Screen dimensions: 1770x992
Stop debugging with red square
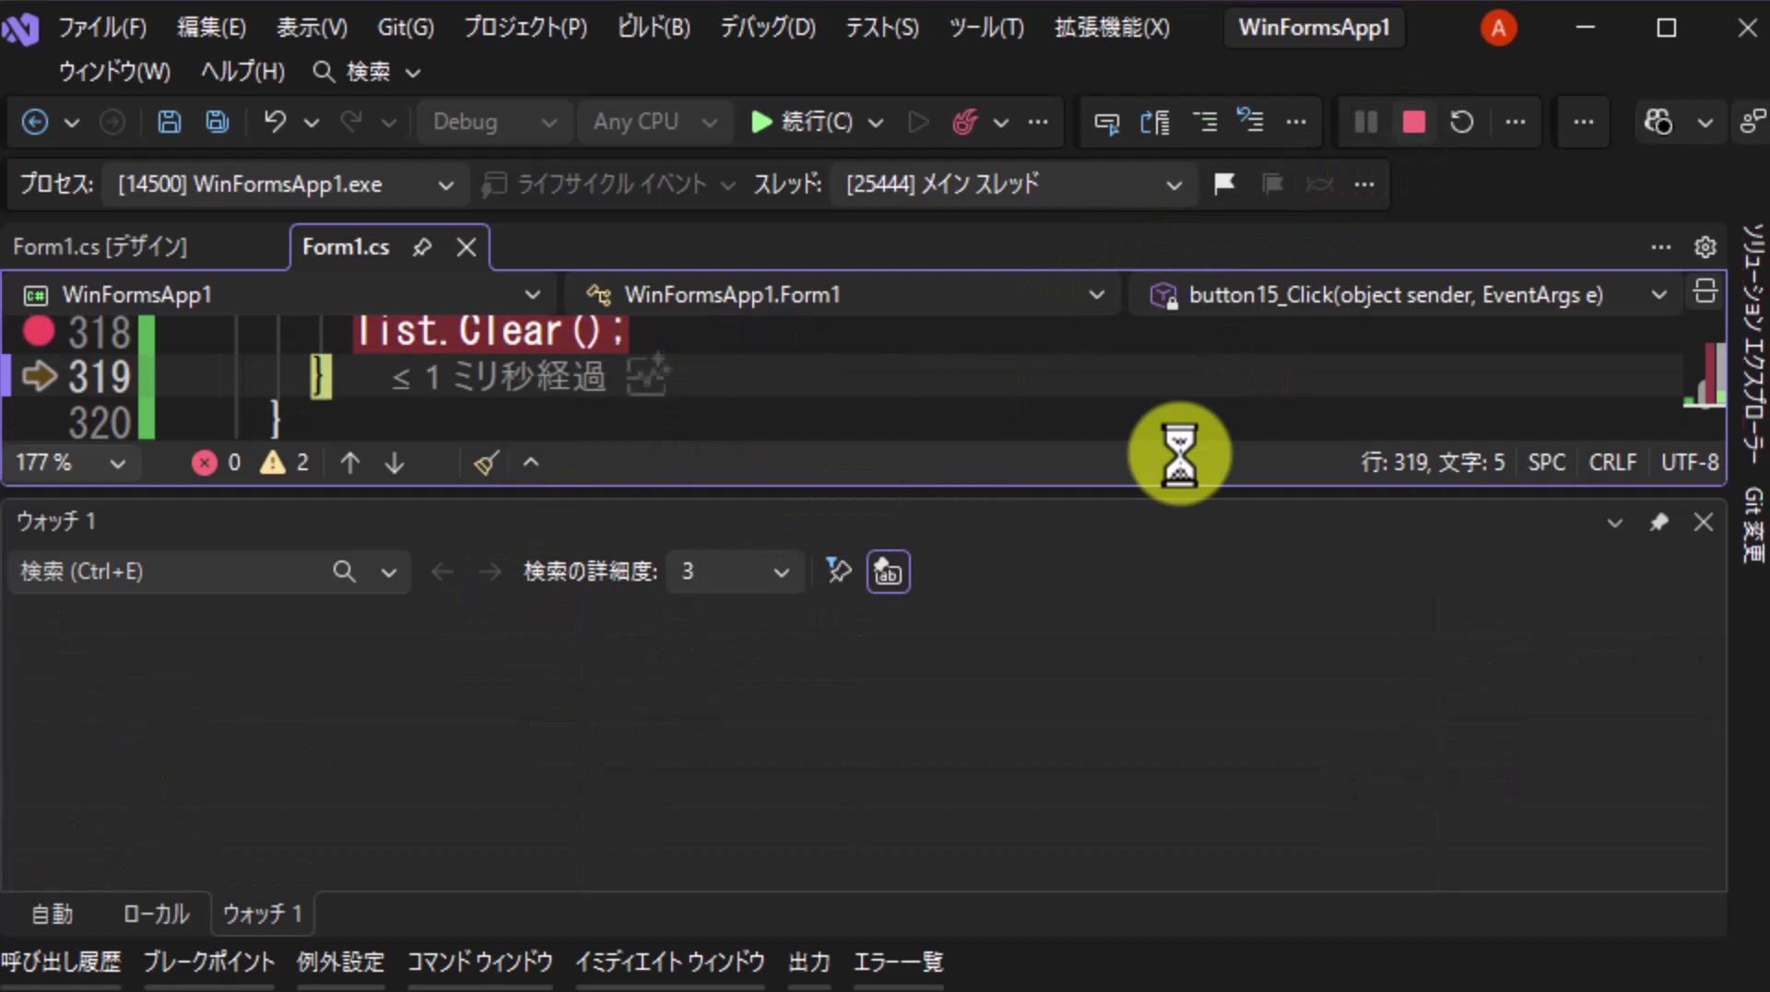click(1414, 122)
